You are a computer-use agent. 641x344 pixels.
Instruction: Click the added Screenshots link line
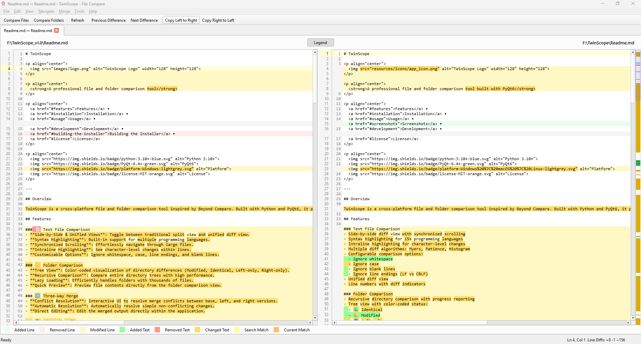[x=487, y=124]
